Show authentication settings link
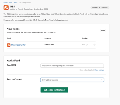120x105 pixels. (99, 70)
